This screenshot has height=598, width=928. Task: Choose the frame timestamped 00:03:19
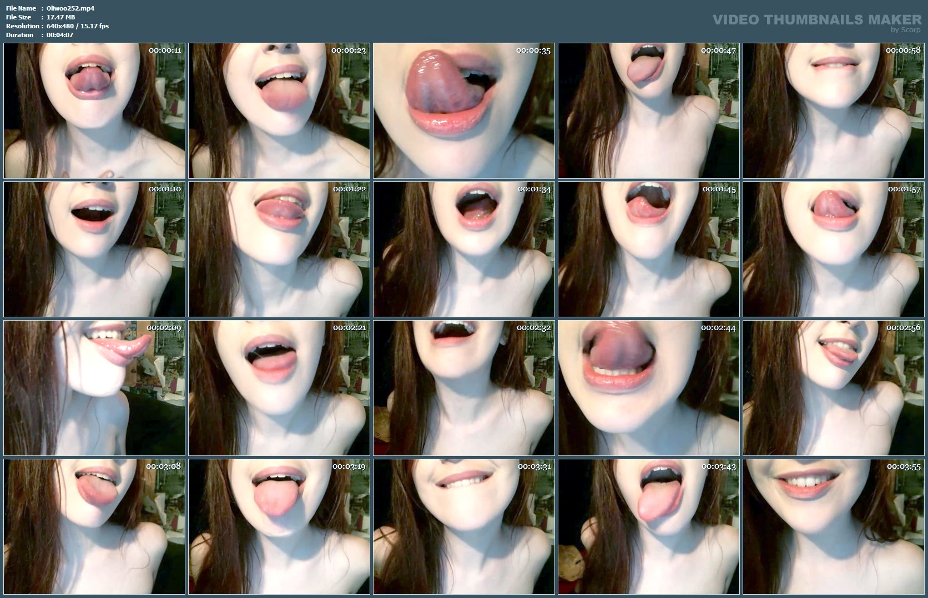[x=279, y=526]
